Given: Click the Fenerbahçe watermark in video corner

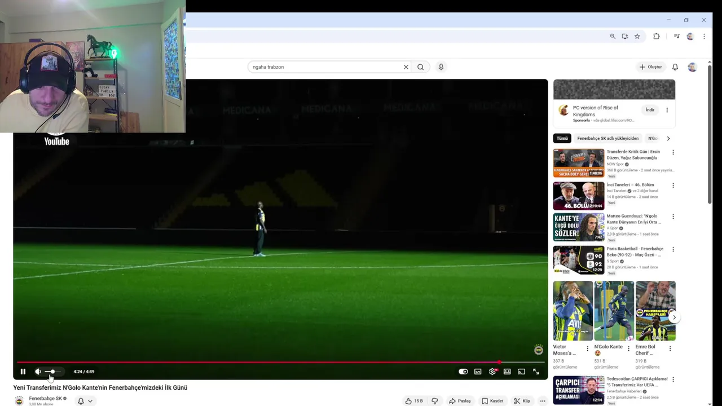Looking at the screenshot, I should coord(539,350).
